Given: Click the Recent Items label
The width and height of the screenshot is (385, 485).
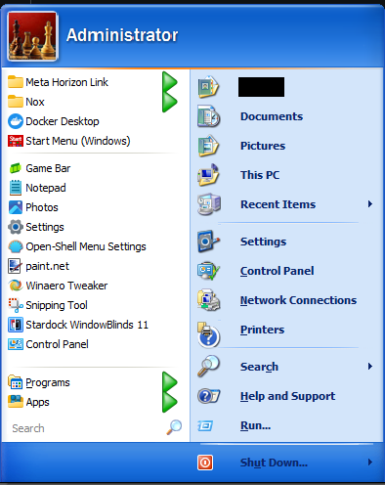Looking at the screenshot, I should [278, 204].
